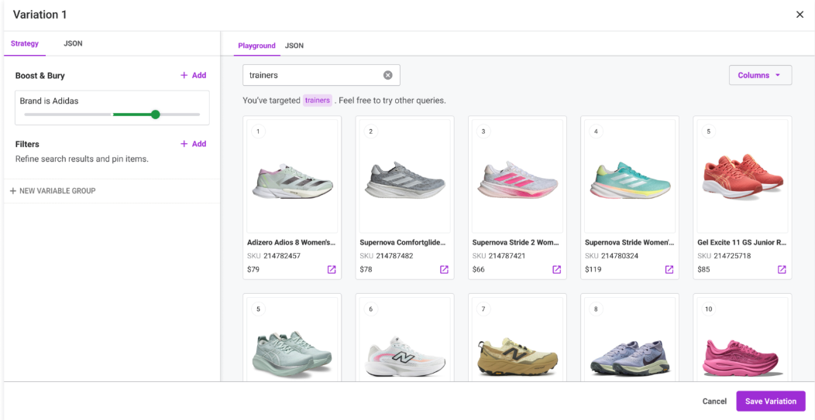Click Gel Excite 11 GS Junior title
815x420 pixels.
(741, 242)
